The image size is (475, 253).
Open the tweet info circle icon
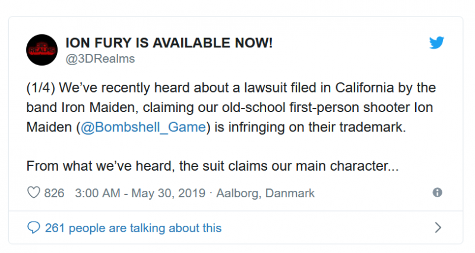[437, 192]
